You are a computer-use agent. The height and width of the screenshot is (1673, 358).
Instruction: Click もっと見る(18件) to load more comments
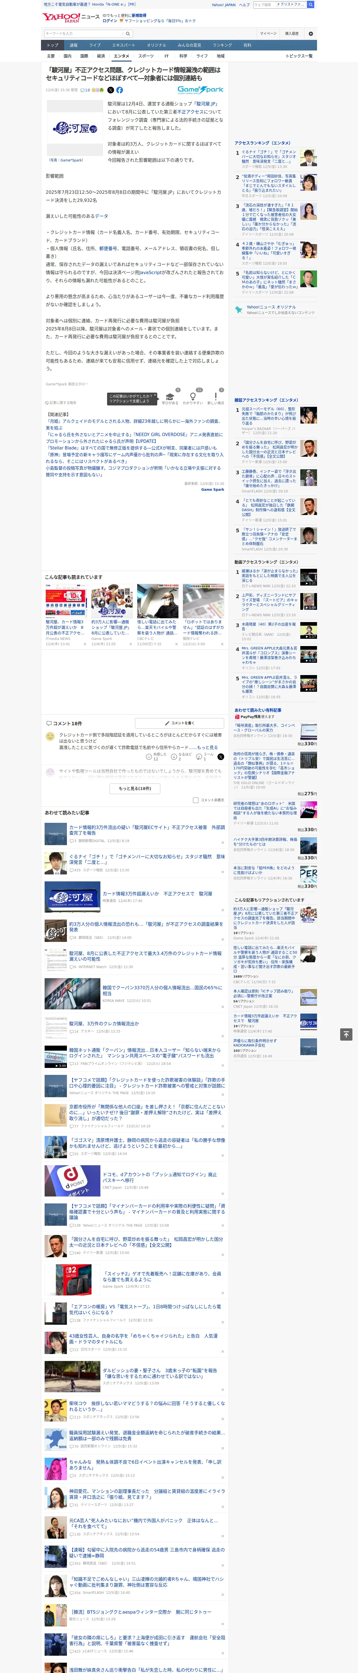click(135, 789)
